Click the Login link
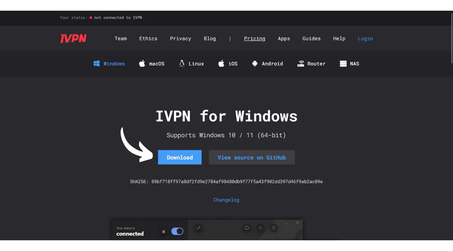 (x=365, y=39)
